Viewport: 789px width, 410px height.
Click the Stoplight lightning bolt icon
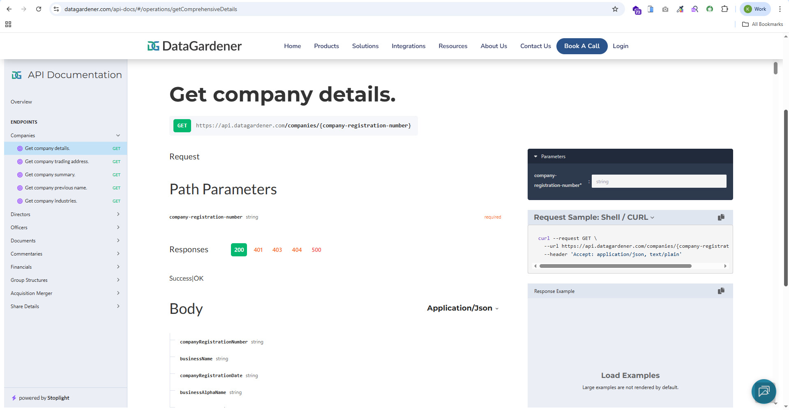(x=14, y=398)
